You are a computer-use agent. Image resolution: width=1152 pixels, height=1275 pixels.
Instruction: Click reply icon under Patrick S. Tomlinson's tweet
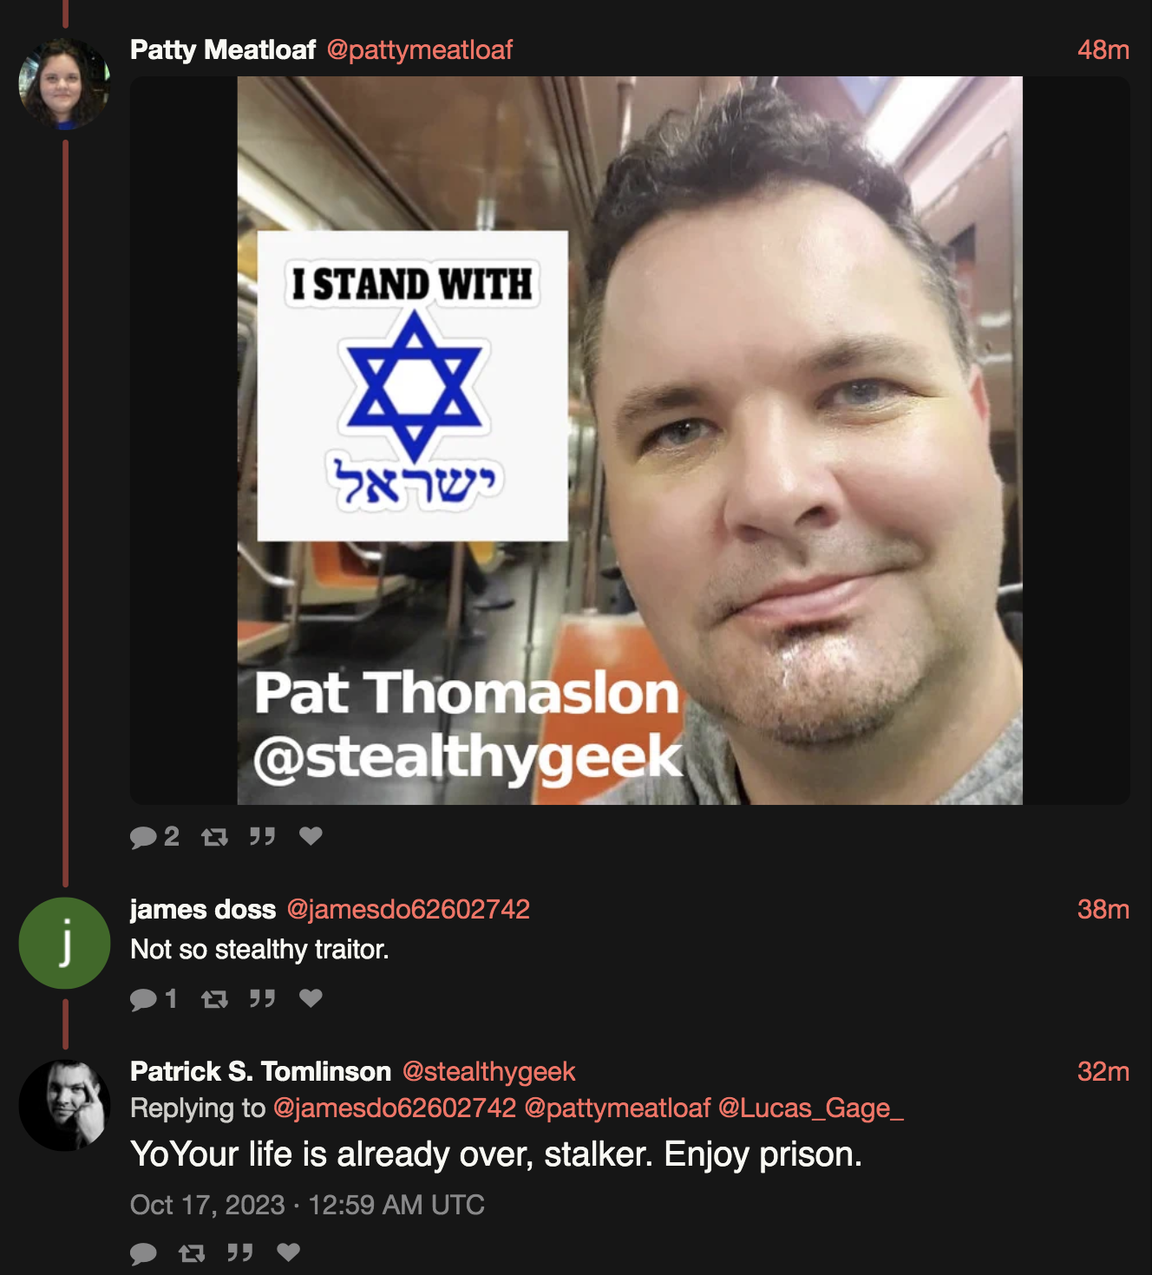pos(143,1253)
